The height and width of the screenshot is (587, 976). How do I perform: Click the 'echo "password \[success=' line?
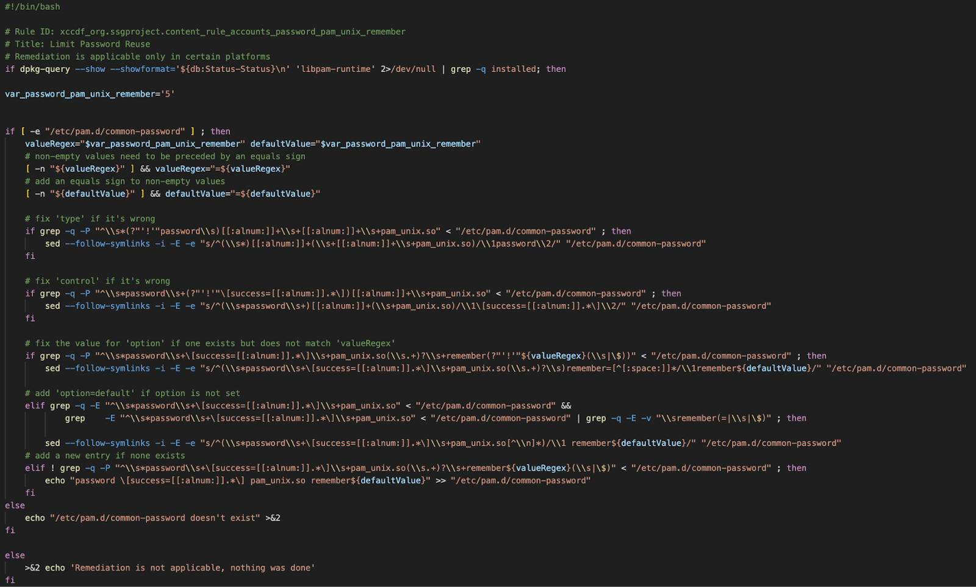tap(318, 481)
